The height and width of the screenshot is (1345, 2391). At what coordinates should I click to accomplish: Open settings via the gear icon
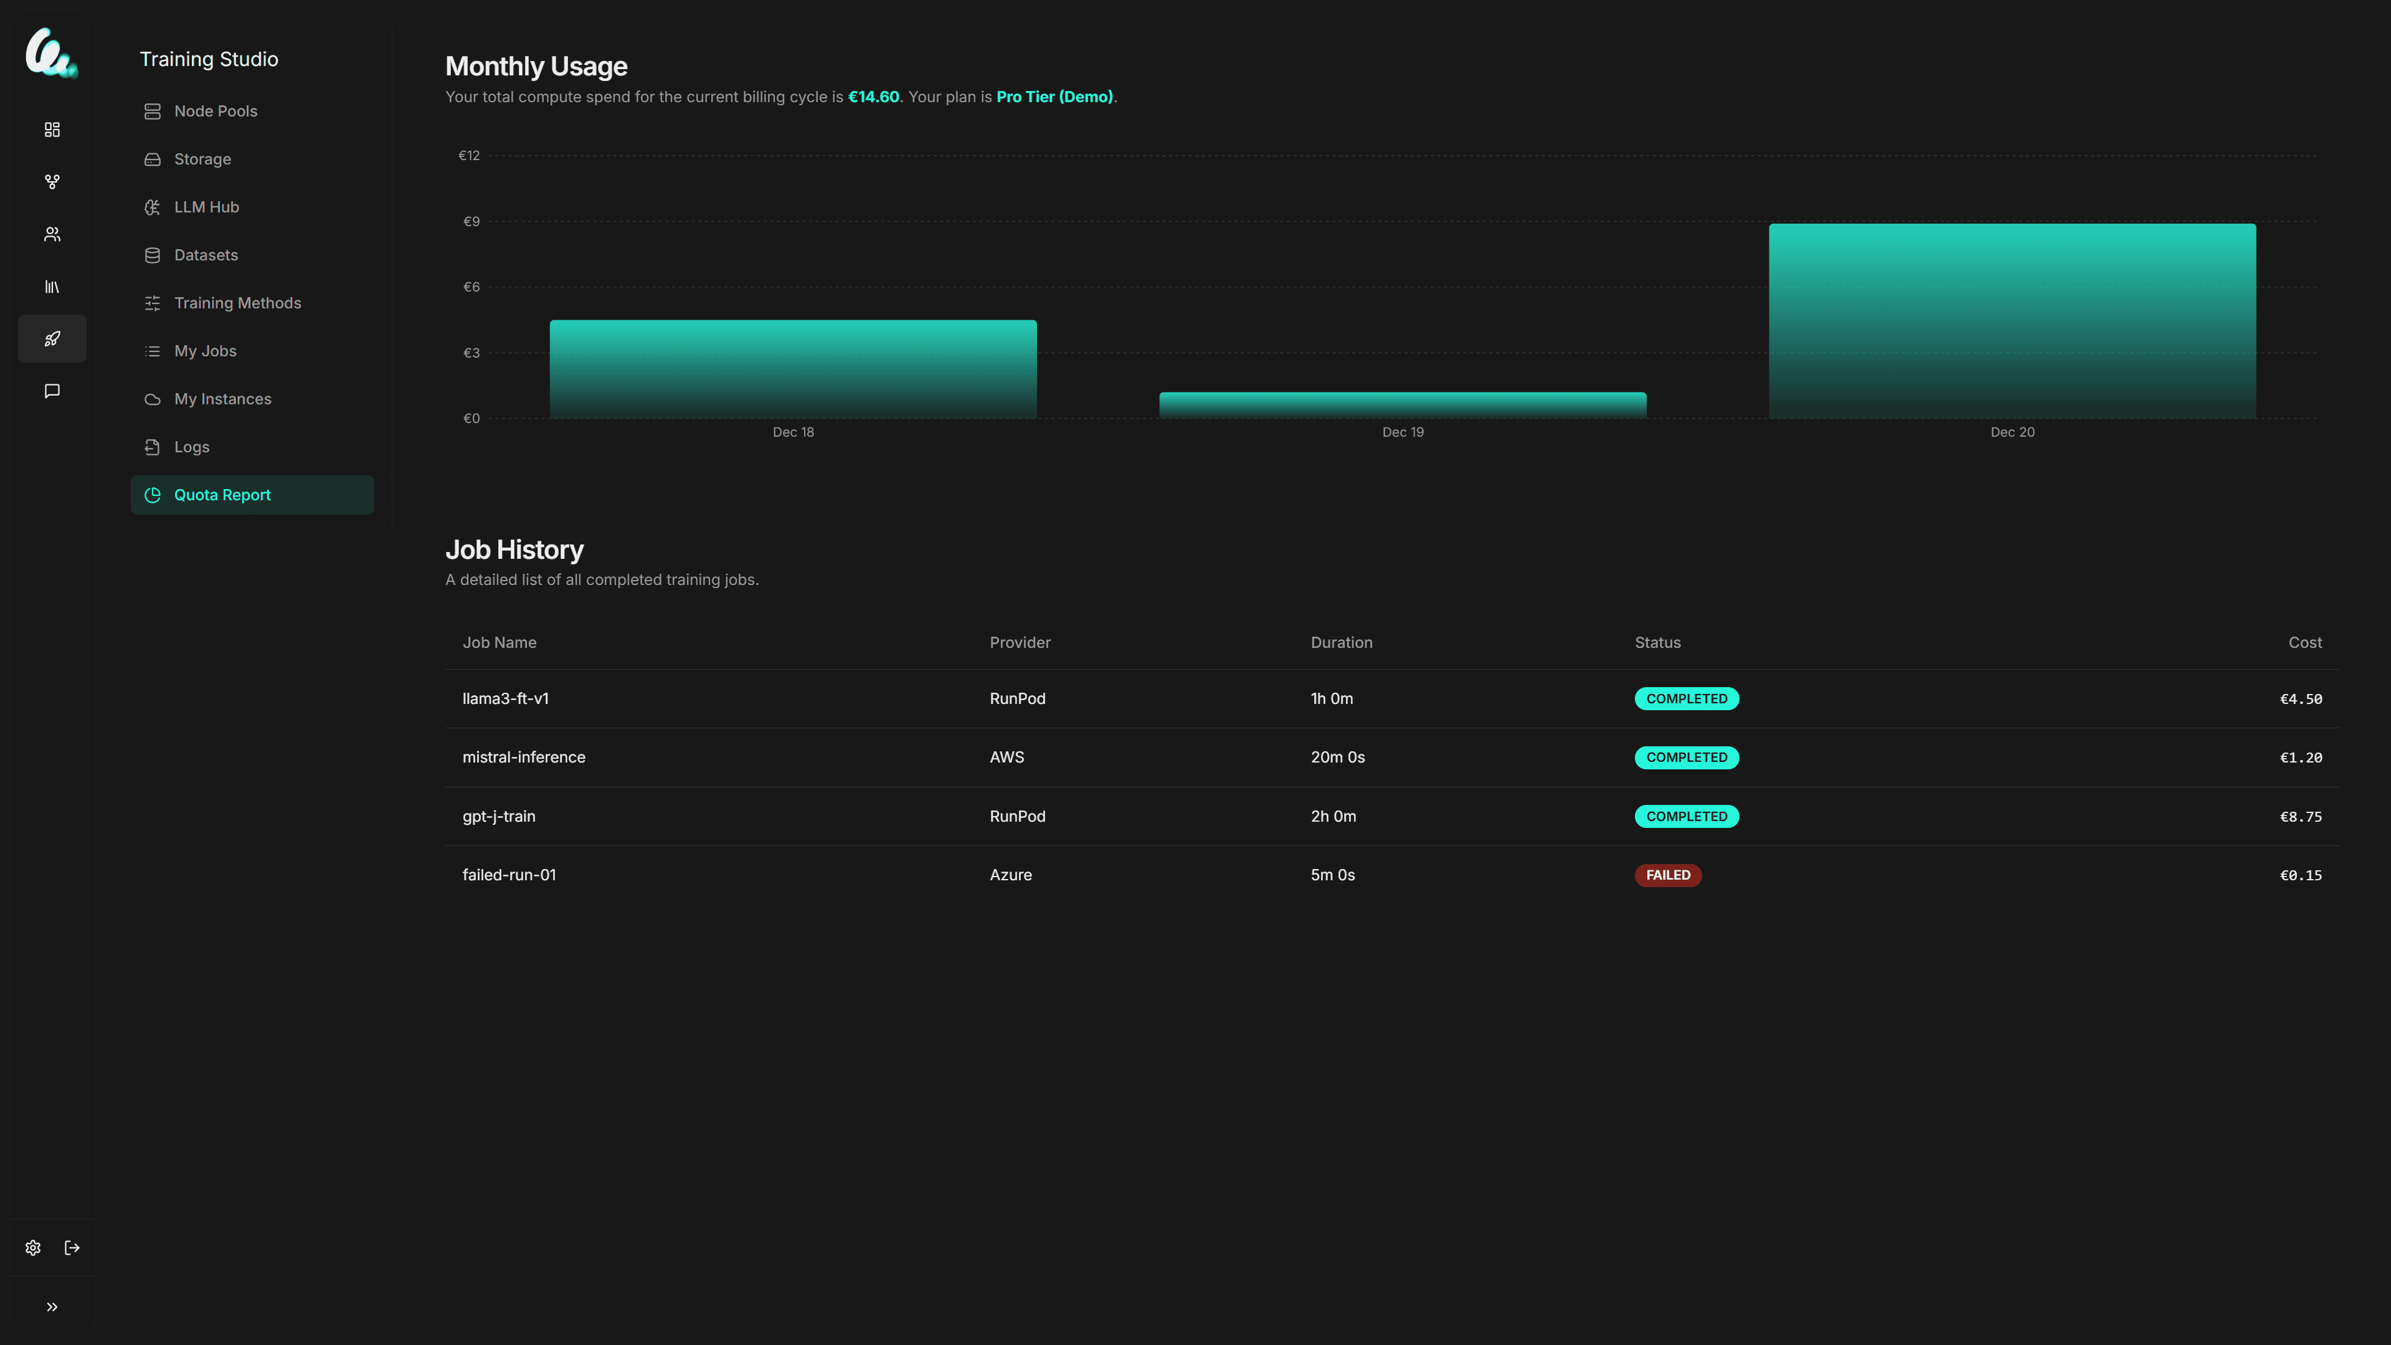(x=32, y=1248)
